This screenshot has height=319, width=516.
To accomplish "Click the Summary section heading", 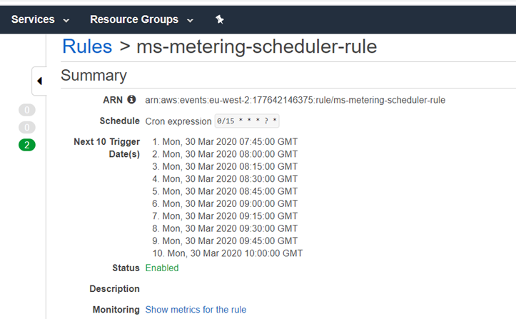I will (93, 76).
